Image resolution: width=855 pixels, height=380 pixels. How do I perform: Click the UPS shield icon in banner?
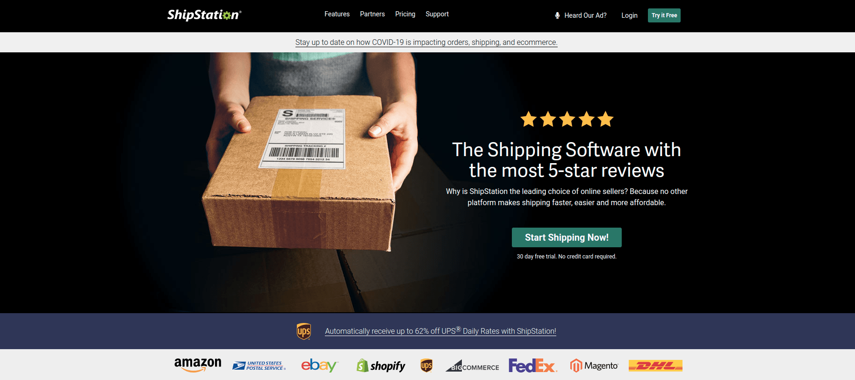304,331
